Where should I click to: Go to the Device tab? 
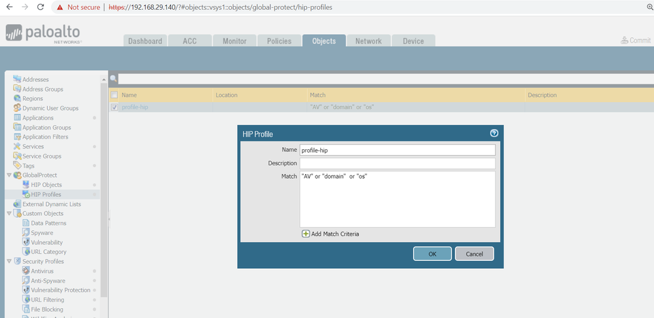click(x=413, y=41)
